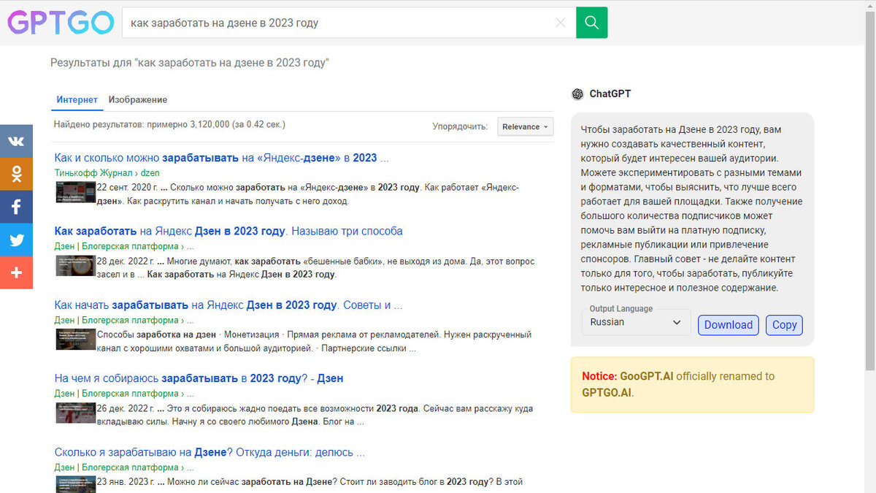Download the ChatGPT answer

click(x=728, y=325)
